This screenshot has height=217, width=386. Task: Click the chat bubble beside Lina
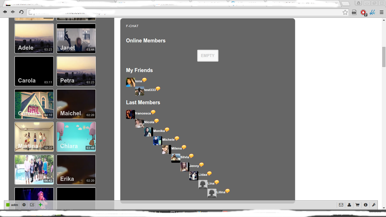tap(217, 182)
